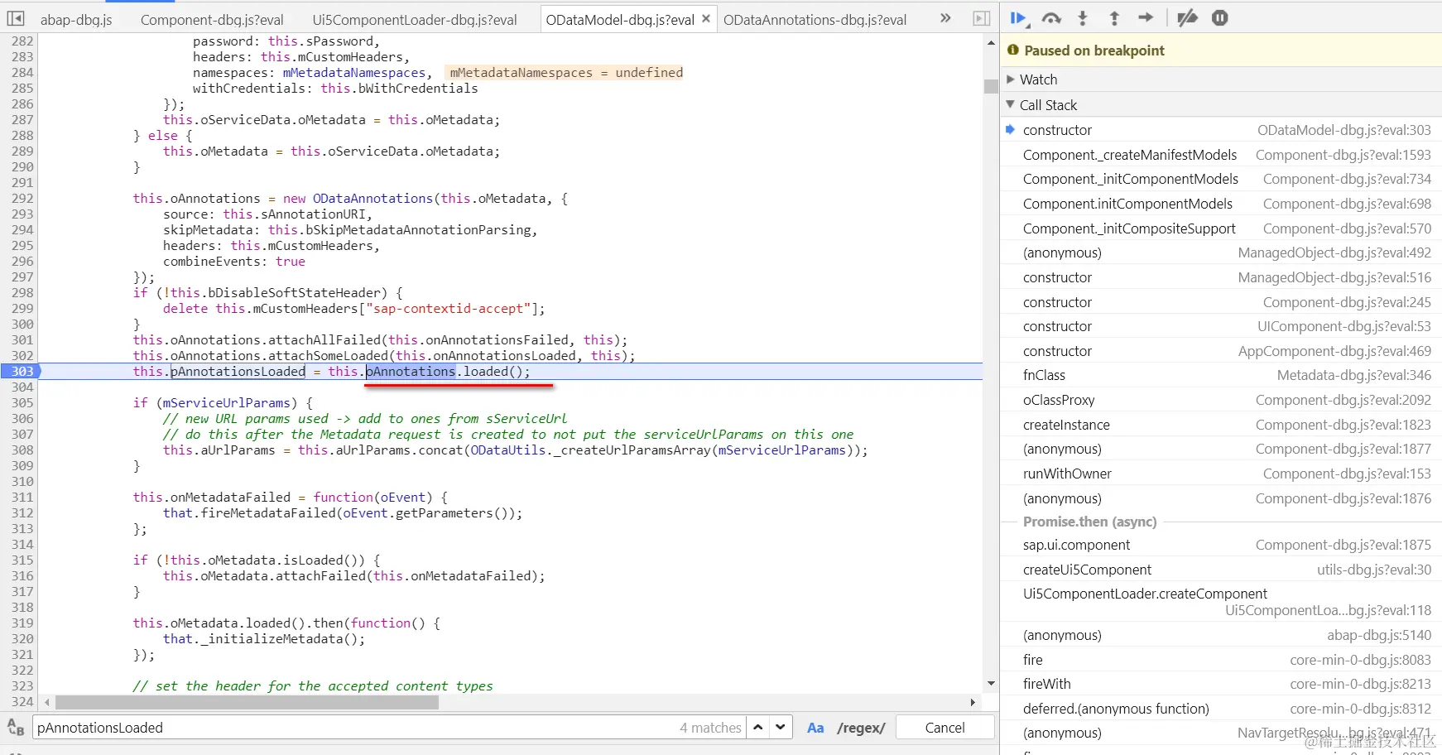This screenshot has height=755, width=1442.
Task: Click the horizontal editor scrollbar thumb
Action: tap(247, 702)
